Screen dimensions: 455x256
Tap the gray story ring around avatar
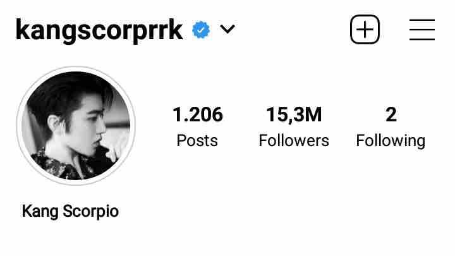(76, 125)
